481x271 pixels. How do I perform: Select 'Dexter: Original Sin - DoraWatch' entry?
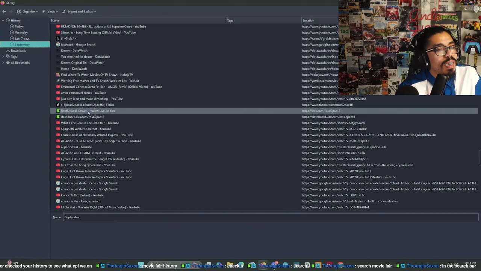[82, 62]
